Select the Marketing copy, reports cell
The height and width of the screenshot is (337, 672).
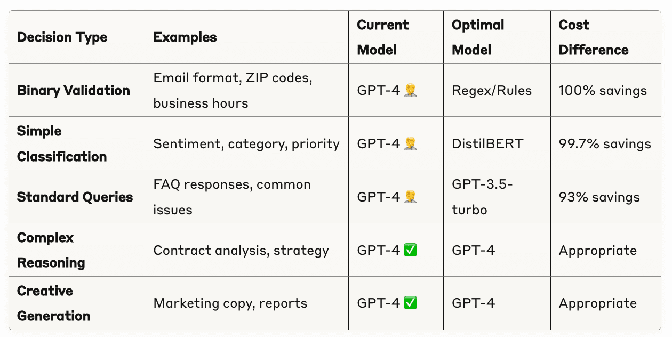point(230,303)
